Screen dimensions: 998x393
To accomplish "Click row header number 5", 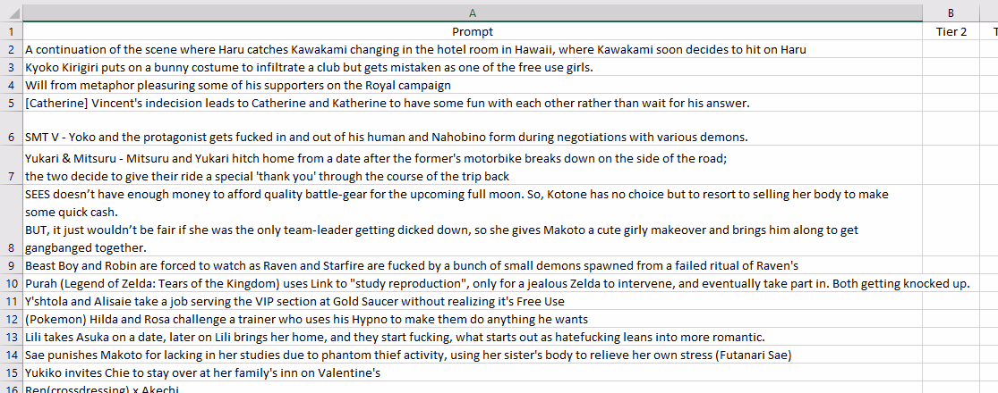I will pyautogui.click(x=12, y=103).
